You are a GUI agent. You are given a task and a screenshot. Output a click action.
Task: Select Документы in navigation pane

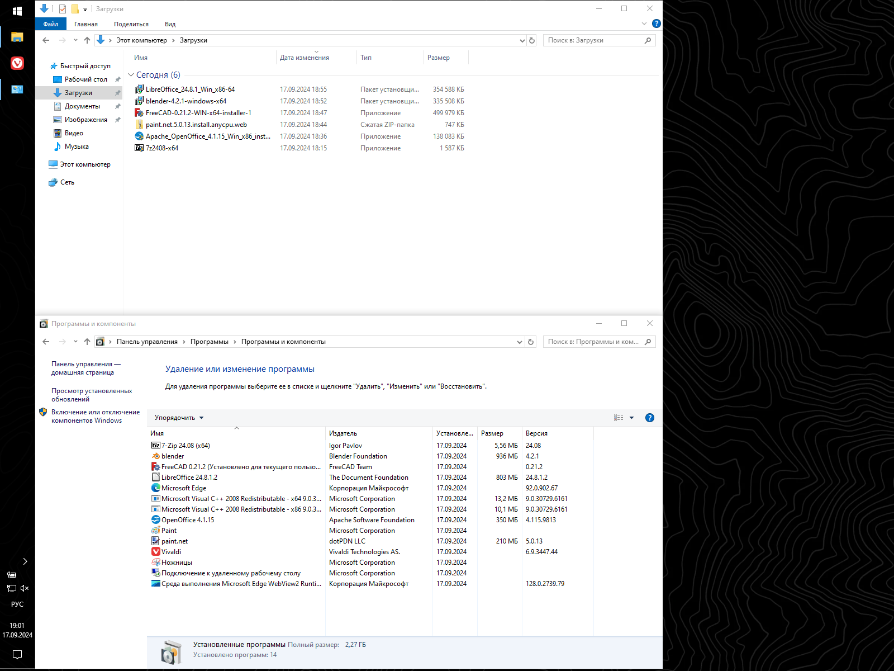coord(82,106)
